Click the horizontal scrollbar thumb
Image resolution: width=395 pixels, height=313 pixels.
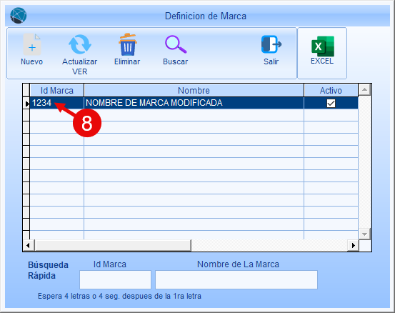coord(113,245)
